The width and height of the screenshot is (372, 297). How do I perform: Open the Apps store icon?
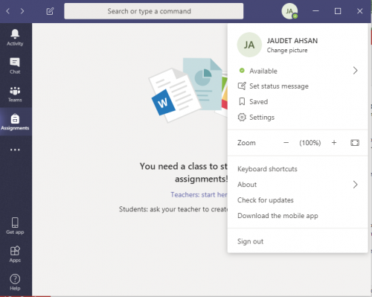15,251
